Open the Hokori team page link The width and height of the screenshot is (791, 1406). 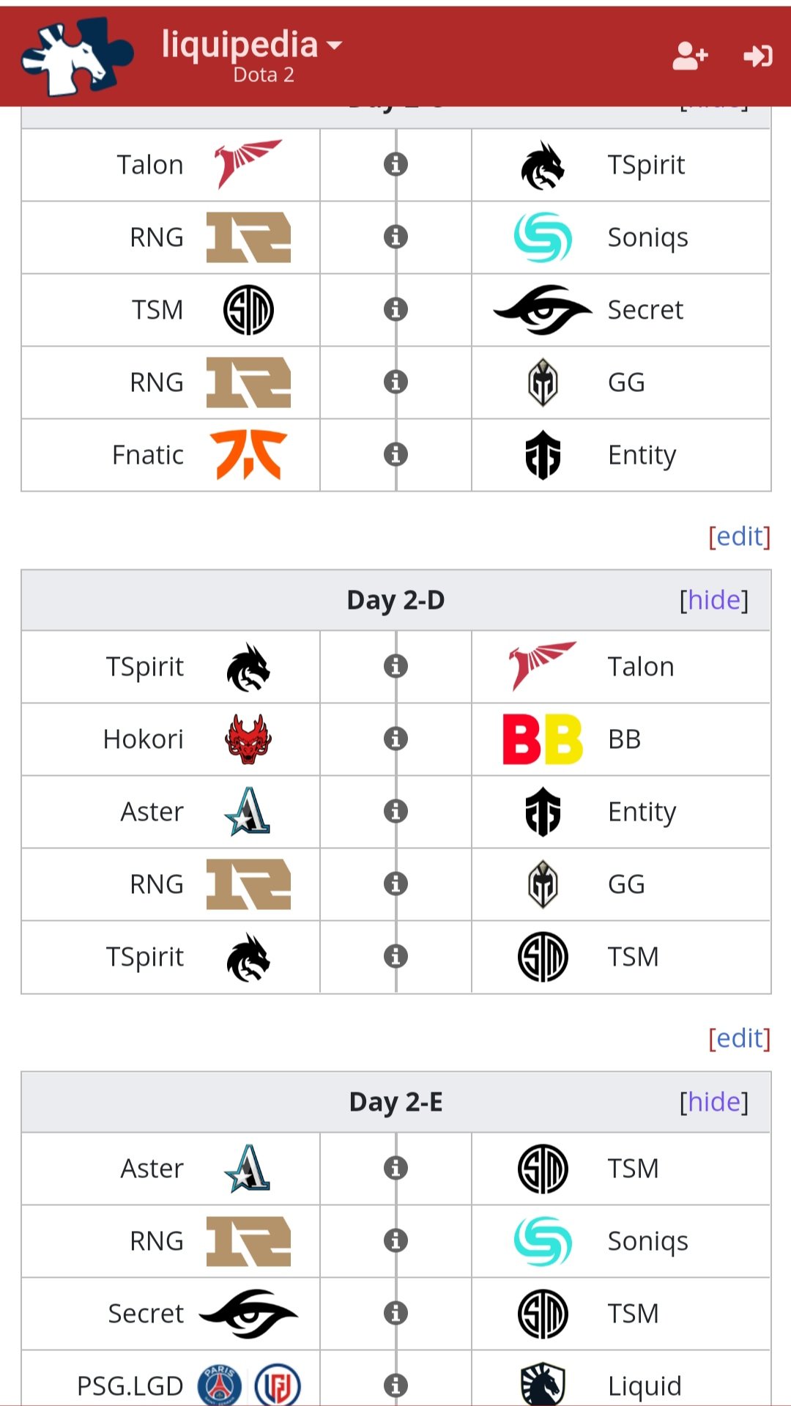[x=144, y=739]
